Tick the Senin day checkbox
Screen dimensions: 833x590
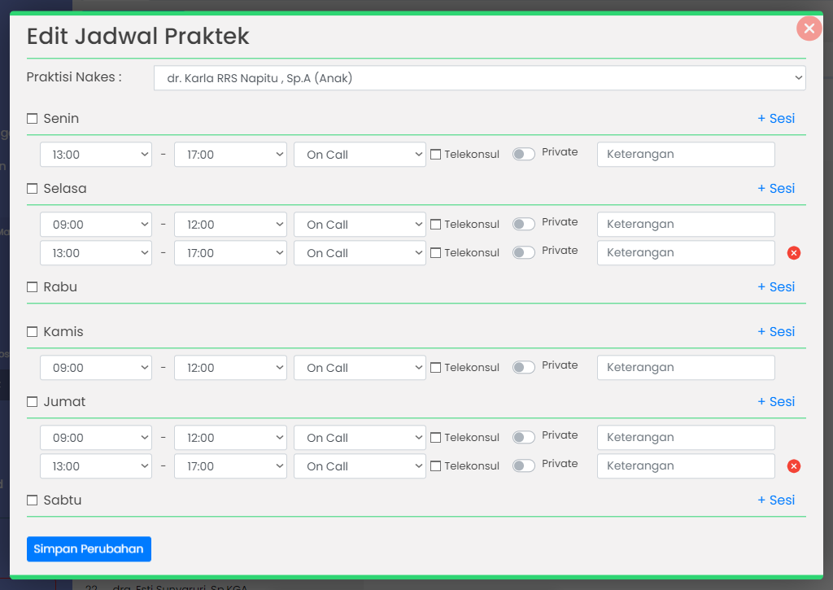point(33,119)
